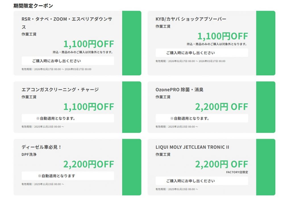Click the 2,200円 OFF amount on the LIQUI MOLY coupon

[x=221, y=164]
